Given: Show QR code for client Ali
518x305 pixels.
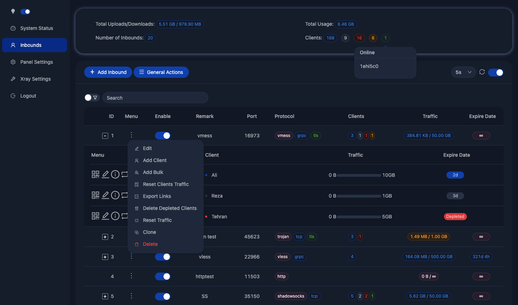Looking at the screenshot, I should [95, 174].
